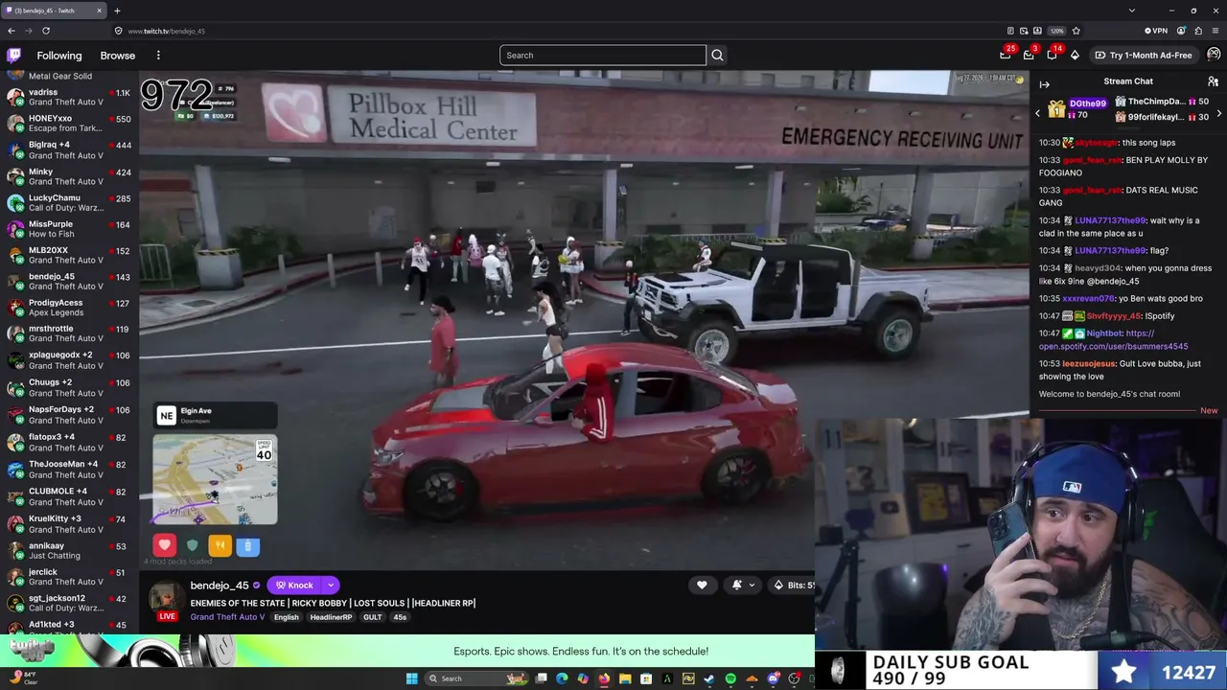The height and width of the screenshot is (690, 1227).
Task: Open the notifications inbox with 3 badge
Action: tap(1029, 55)
